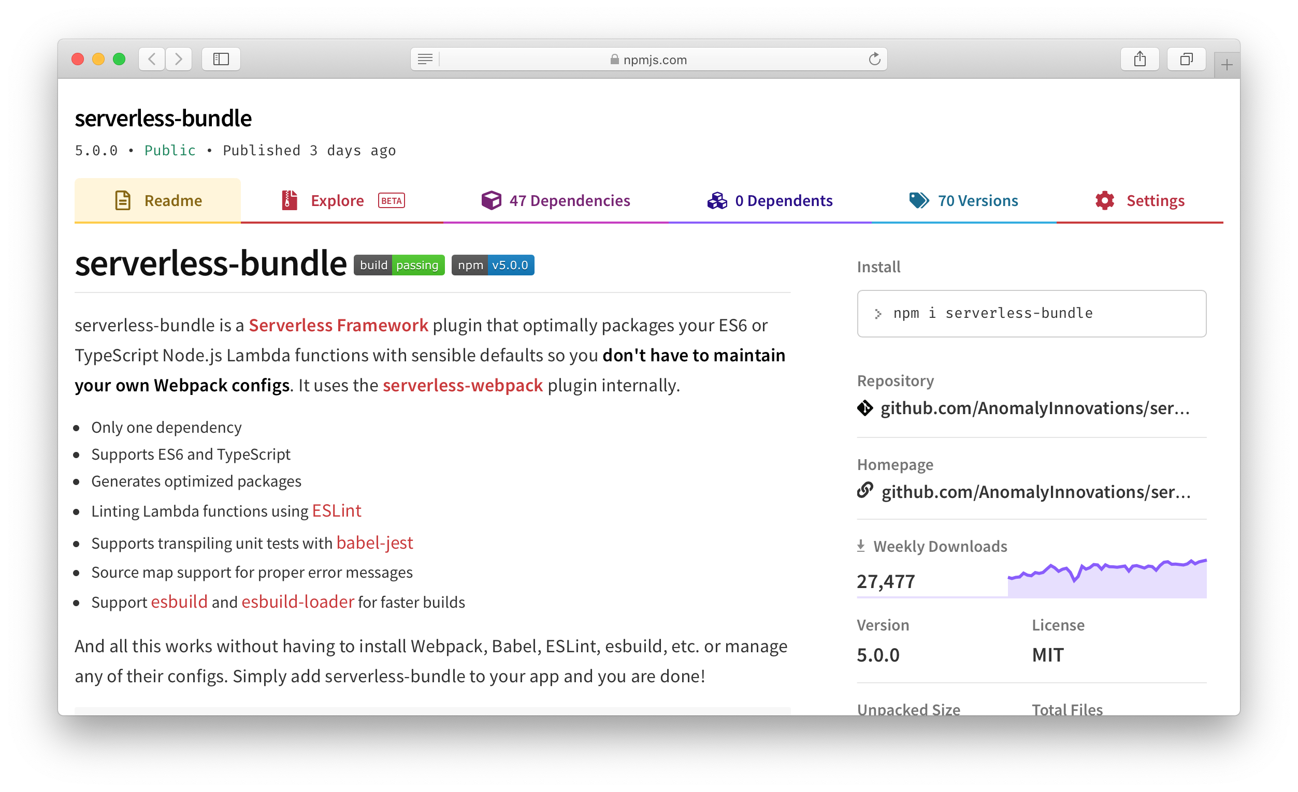Reload the page with the refresh icon

pyautogui.click(x=874, y=59)
